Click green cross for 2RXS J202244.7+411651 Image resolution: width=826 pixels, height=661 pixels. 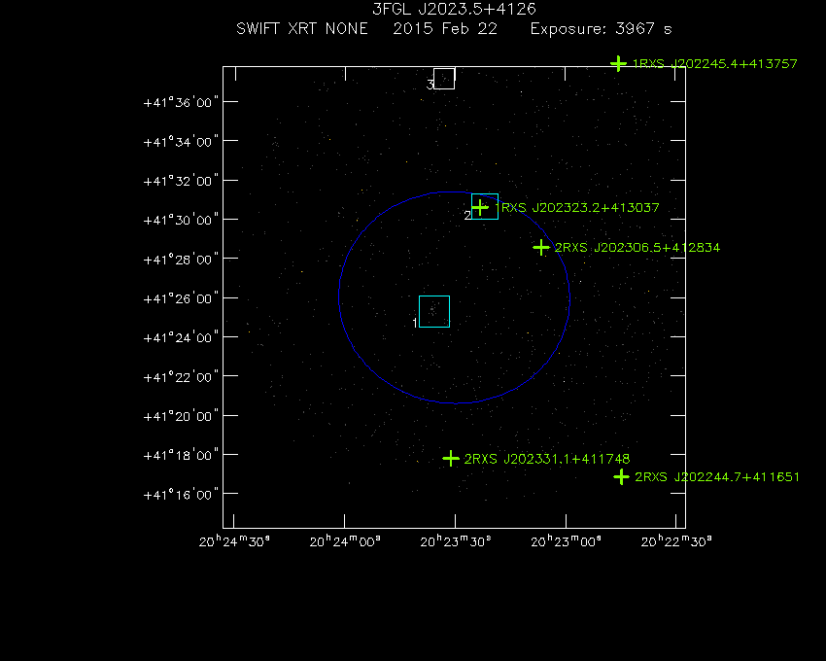[x=622, y=477]
